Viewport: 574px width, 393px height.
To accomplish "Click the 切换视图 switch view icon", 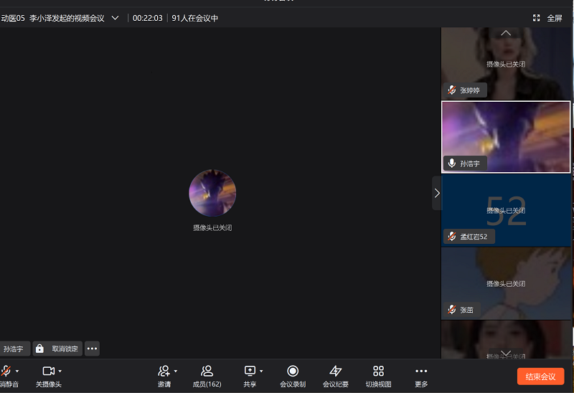I will click(378, 371).
